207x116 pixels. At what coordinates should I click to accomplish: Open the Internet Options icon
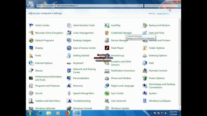tap(31, 63)
